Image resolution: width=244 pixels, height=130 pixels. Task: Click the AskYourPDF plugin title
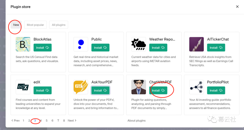(x=102, y=82)
